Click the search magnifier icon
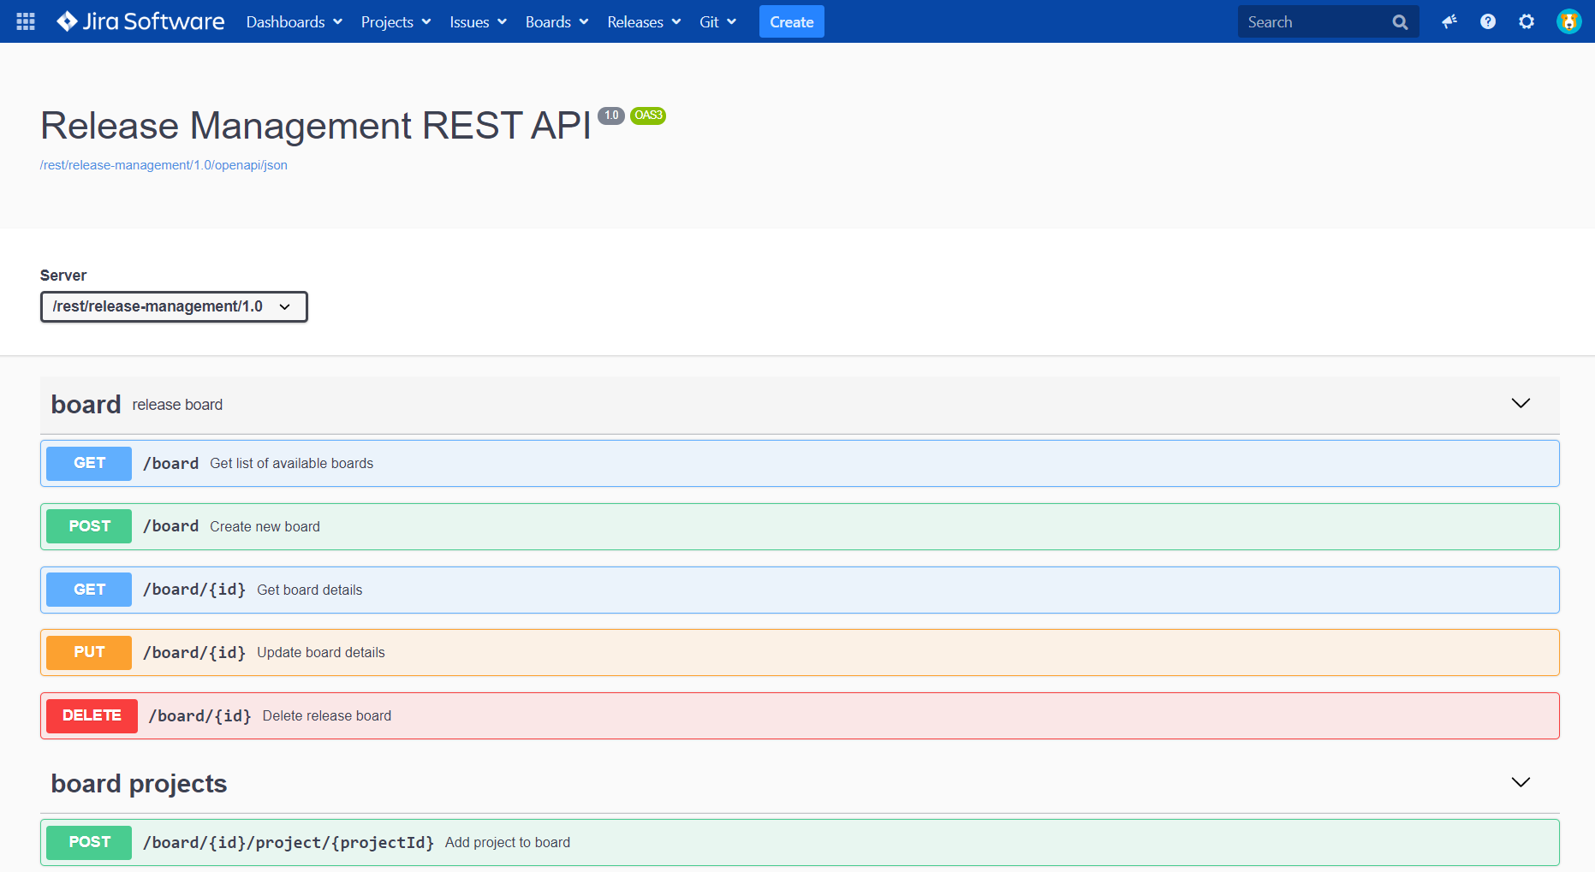Viewport: 1595px width, 872px height. (1400, 22)
